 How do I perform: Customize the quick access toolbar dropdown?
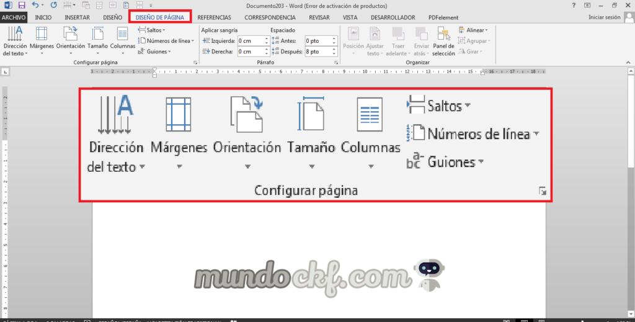(151, 6)
